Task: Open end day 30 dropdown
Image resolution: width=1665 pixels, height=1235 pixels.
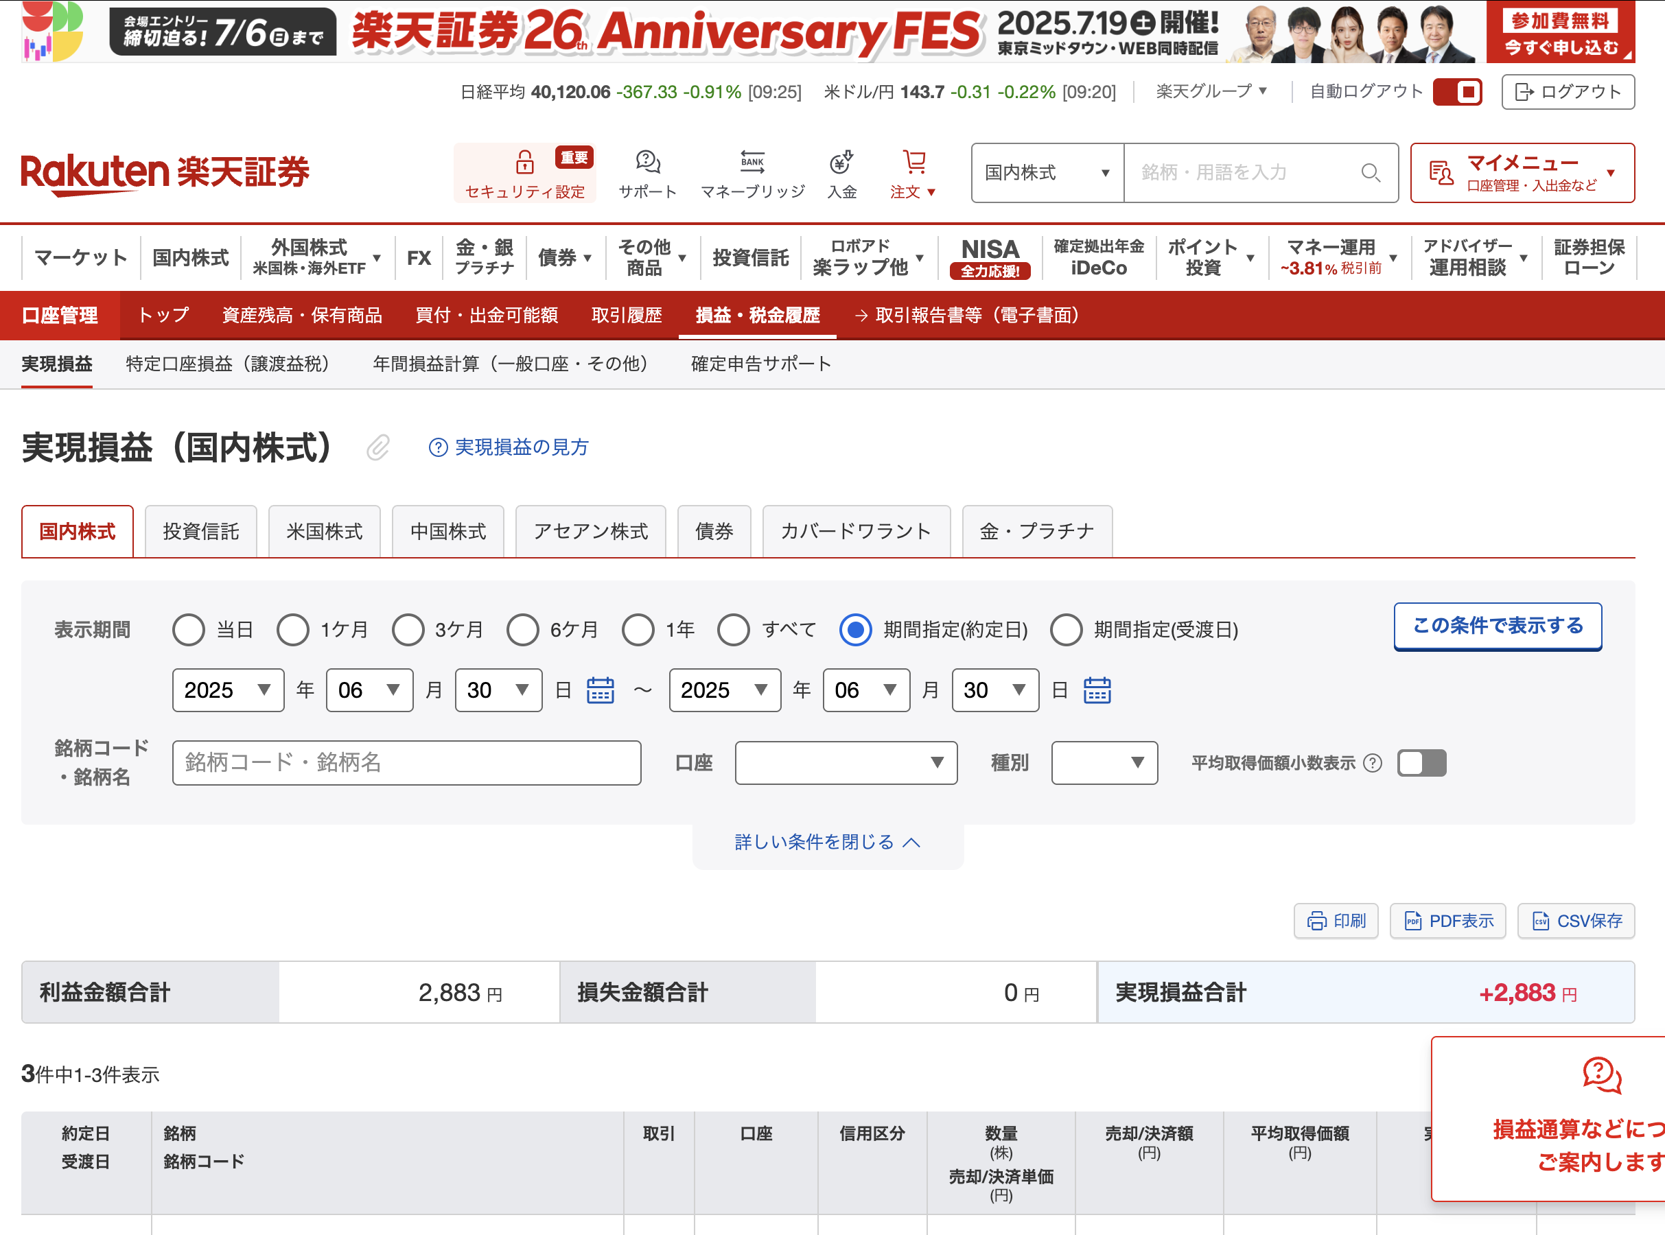Action: pos(995,690)
